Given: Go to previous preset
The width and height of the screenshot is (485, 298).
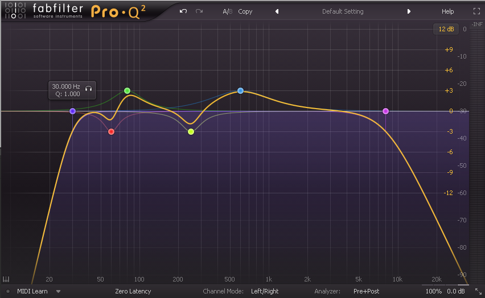Looking at the screenshot, I should click(277, 11).
